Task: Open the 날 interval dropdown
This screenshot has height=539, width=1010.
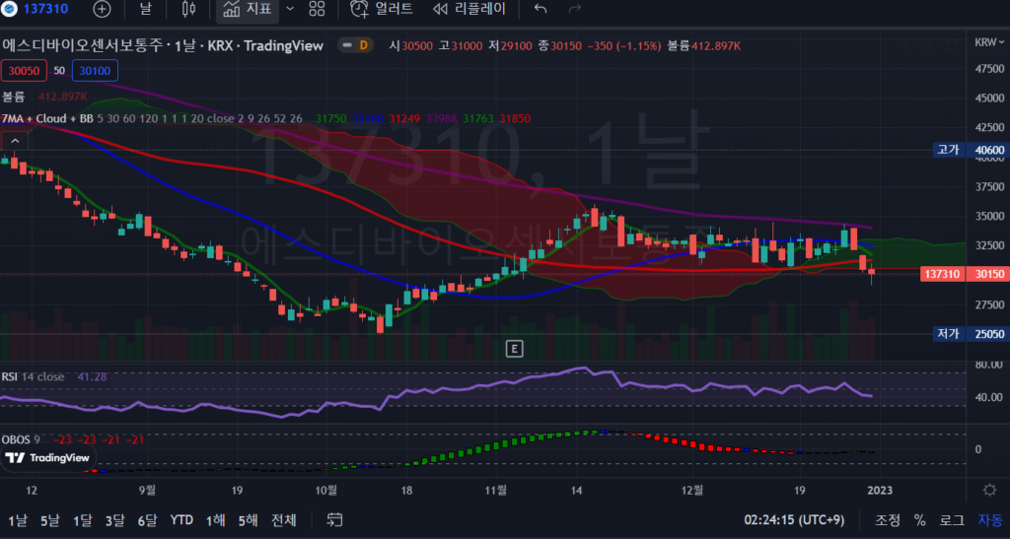Action: [x=145, y=9]
